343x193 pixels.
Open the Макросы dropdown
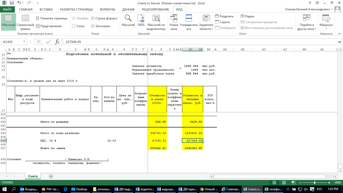326,27
